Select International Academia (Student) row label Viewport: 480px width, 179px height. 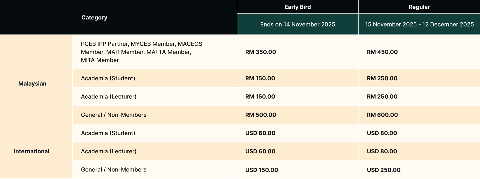coord(108,133)
